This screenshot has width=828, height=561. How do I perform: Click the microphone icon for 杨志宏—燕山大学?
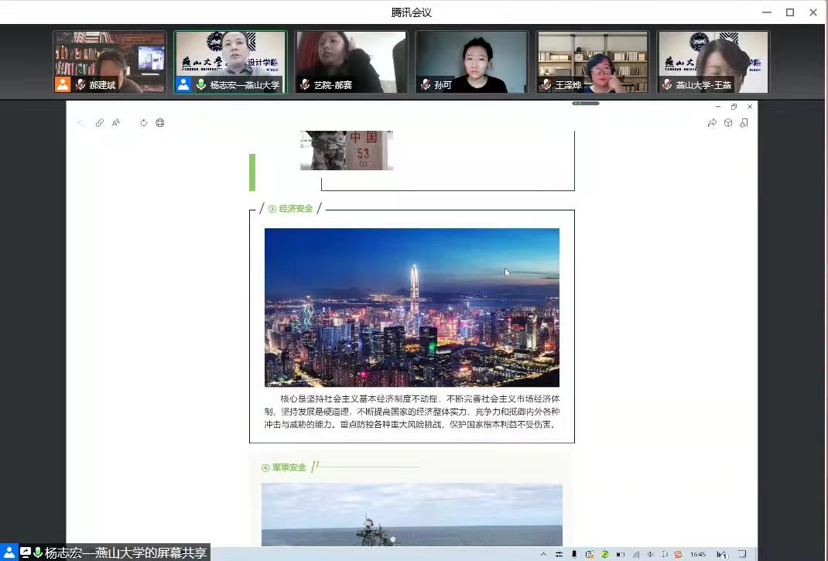[201, 85]
